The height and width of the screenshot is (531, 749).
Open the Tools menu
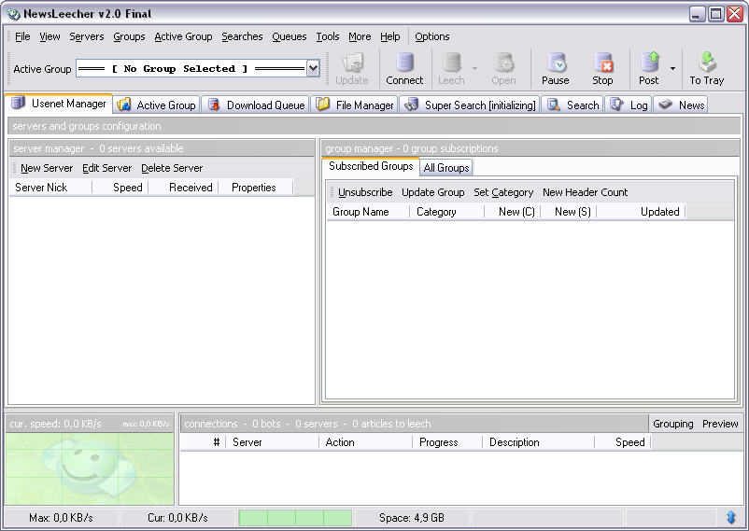click(x=328, y=36)
